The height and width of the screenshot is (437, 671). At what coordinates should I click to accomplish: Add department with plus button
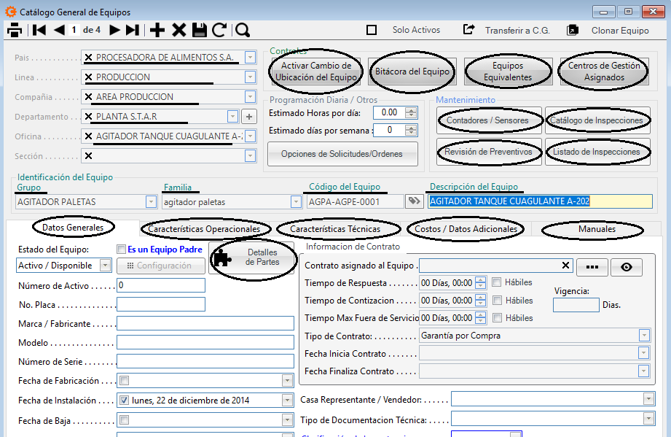point(249,117)
